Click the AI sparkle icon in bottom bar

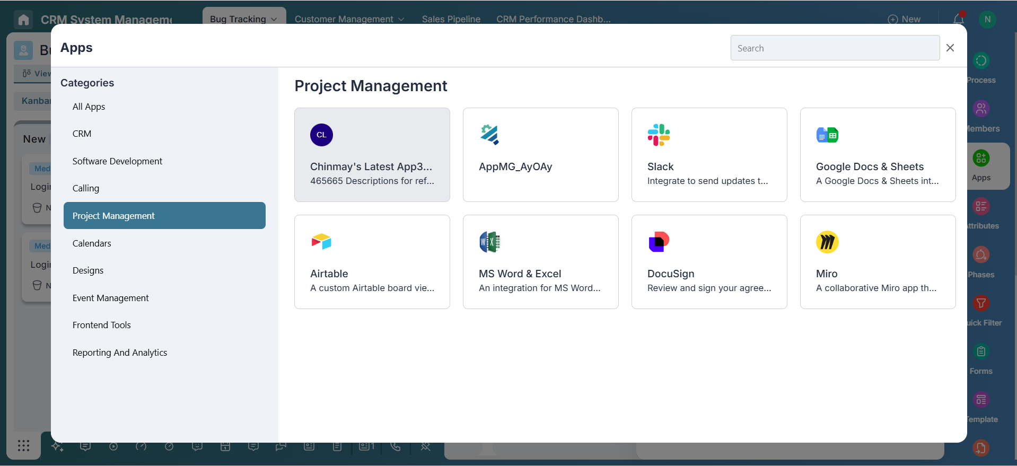click(x=57, y=446)
